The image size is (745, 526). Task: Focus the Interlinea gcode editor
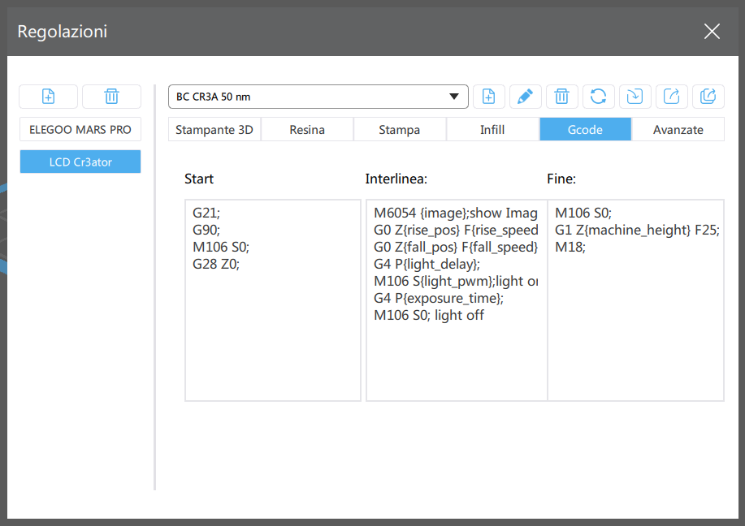pos(456,357)
